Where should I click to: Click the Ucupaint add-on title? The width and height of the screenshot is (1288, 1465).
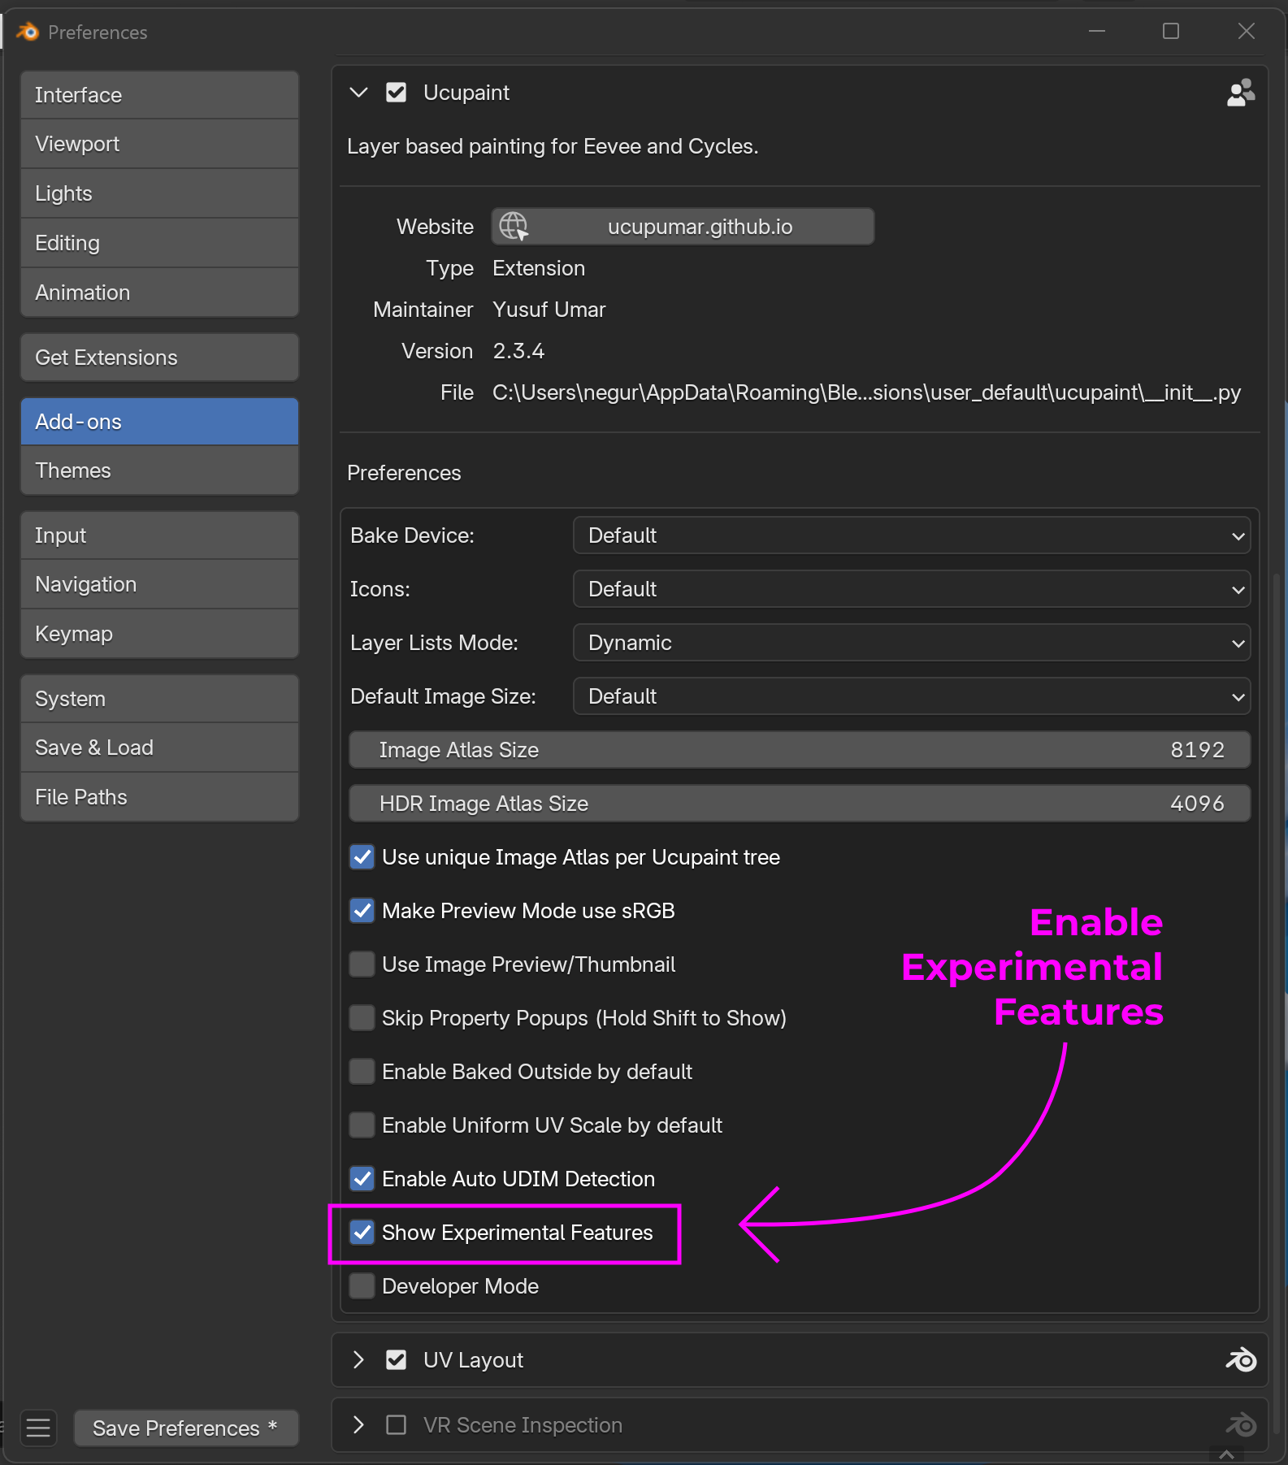pyautogui.click(x=466, y=93)
